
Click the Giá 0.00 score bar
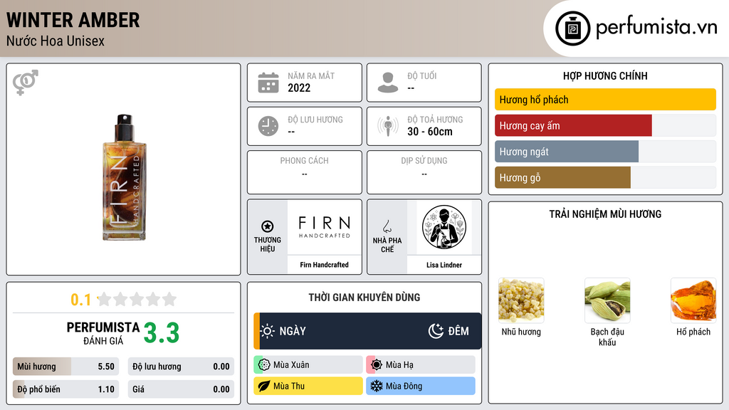click(x=181, y=389)
